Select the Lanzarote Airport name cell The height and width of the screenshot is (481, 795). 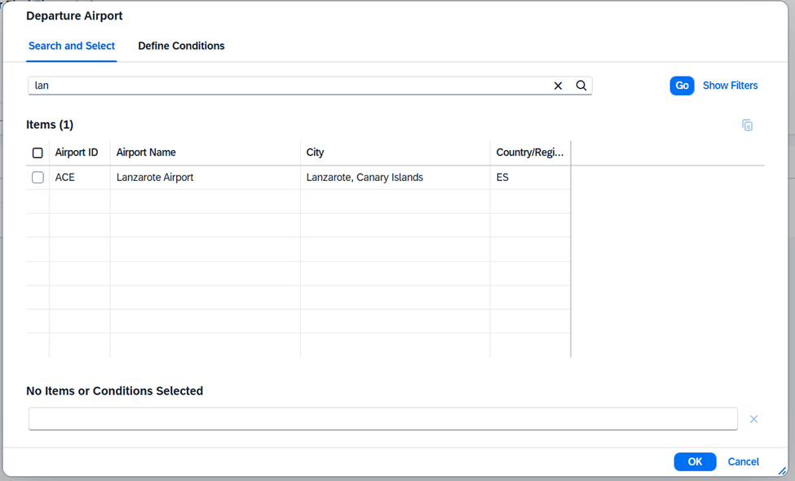(x=155, y=178)
